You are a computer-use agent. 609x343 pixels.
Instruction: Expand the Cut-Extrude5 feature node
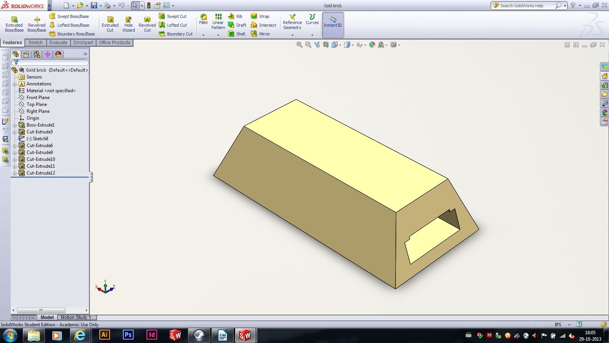pyautogui.click(x=14, y=131)
